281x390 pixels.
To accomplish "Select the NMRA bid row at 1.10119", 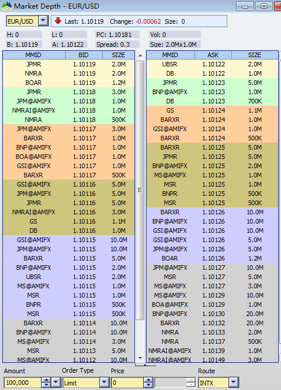I will tap(69, 73).
